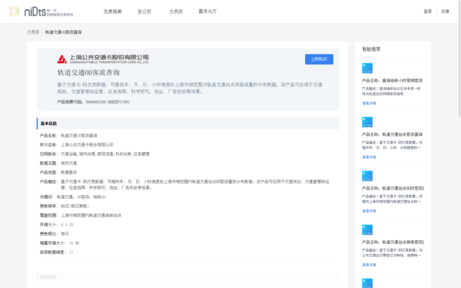Click the 立即购买 button
Image resolution: width=461 pixels, height=288 pixels.
coord(319,59)
